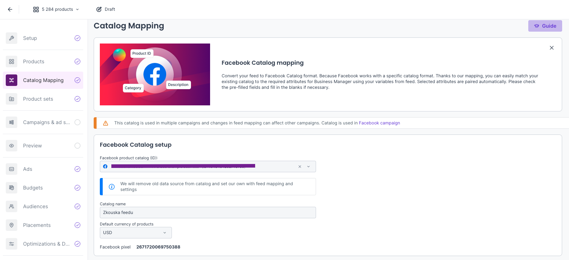Follow the Facebook campaign link
Viewport: 569px width, 260px height.
379,123
